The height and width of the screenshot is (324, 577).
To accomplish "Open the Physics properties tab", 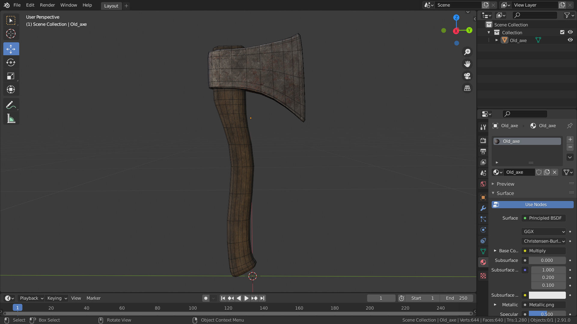I will (x=483, y=230).
